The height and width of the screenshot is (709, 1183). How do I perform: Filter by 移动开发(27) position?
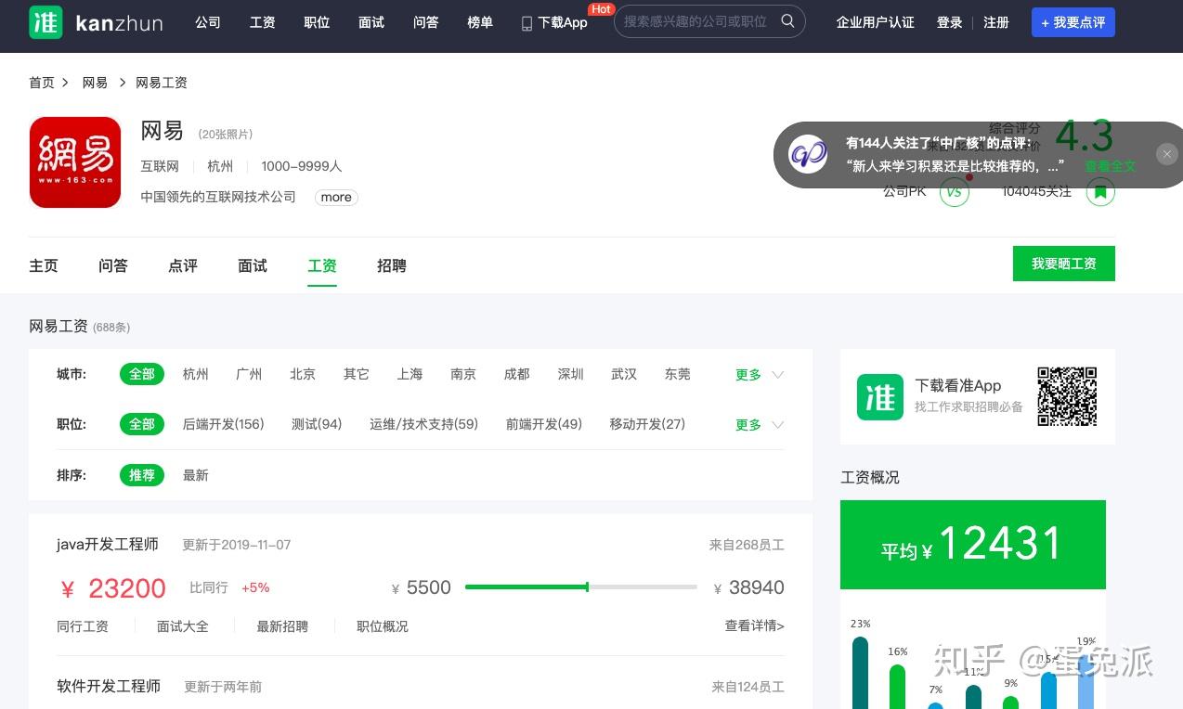pos(647,424)
